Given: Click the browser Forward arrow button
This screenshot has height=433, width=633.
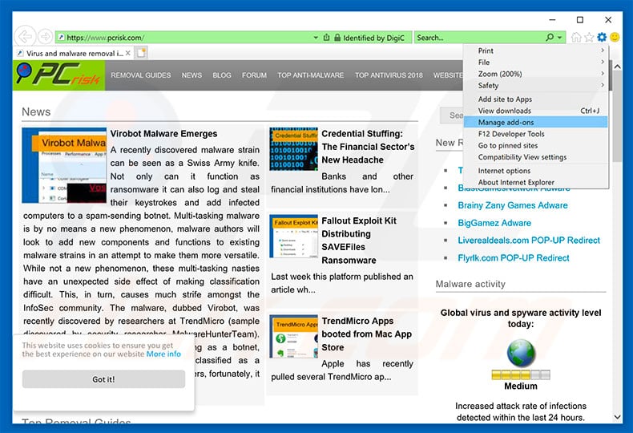Looking at the screenshot, I should pos(45,37).
